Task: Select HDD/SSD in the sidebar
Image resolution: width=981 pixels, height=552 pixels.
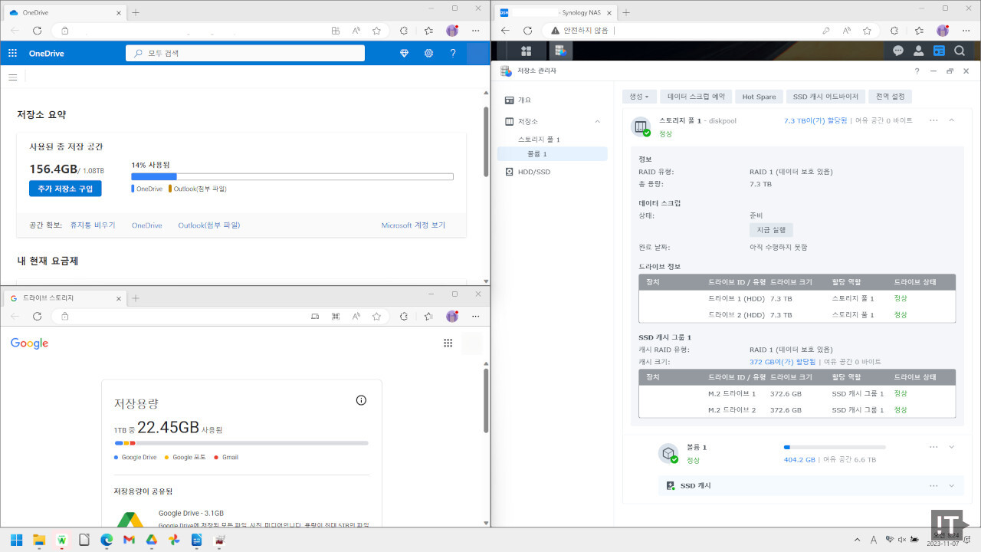Action: 533,172
